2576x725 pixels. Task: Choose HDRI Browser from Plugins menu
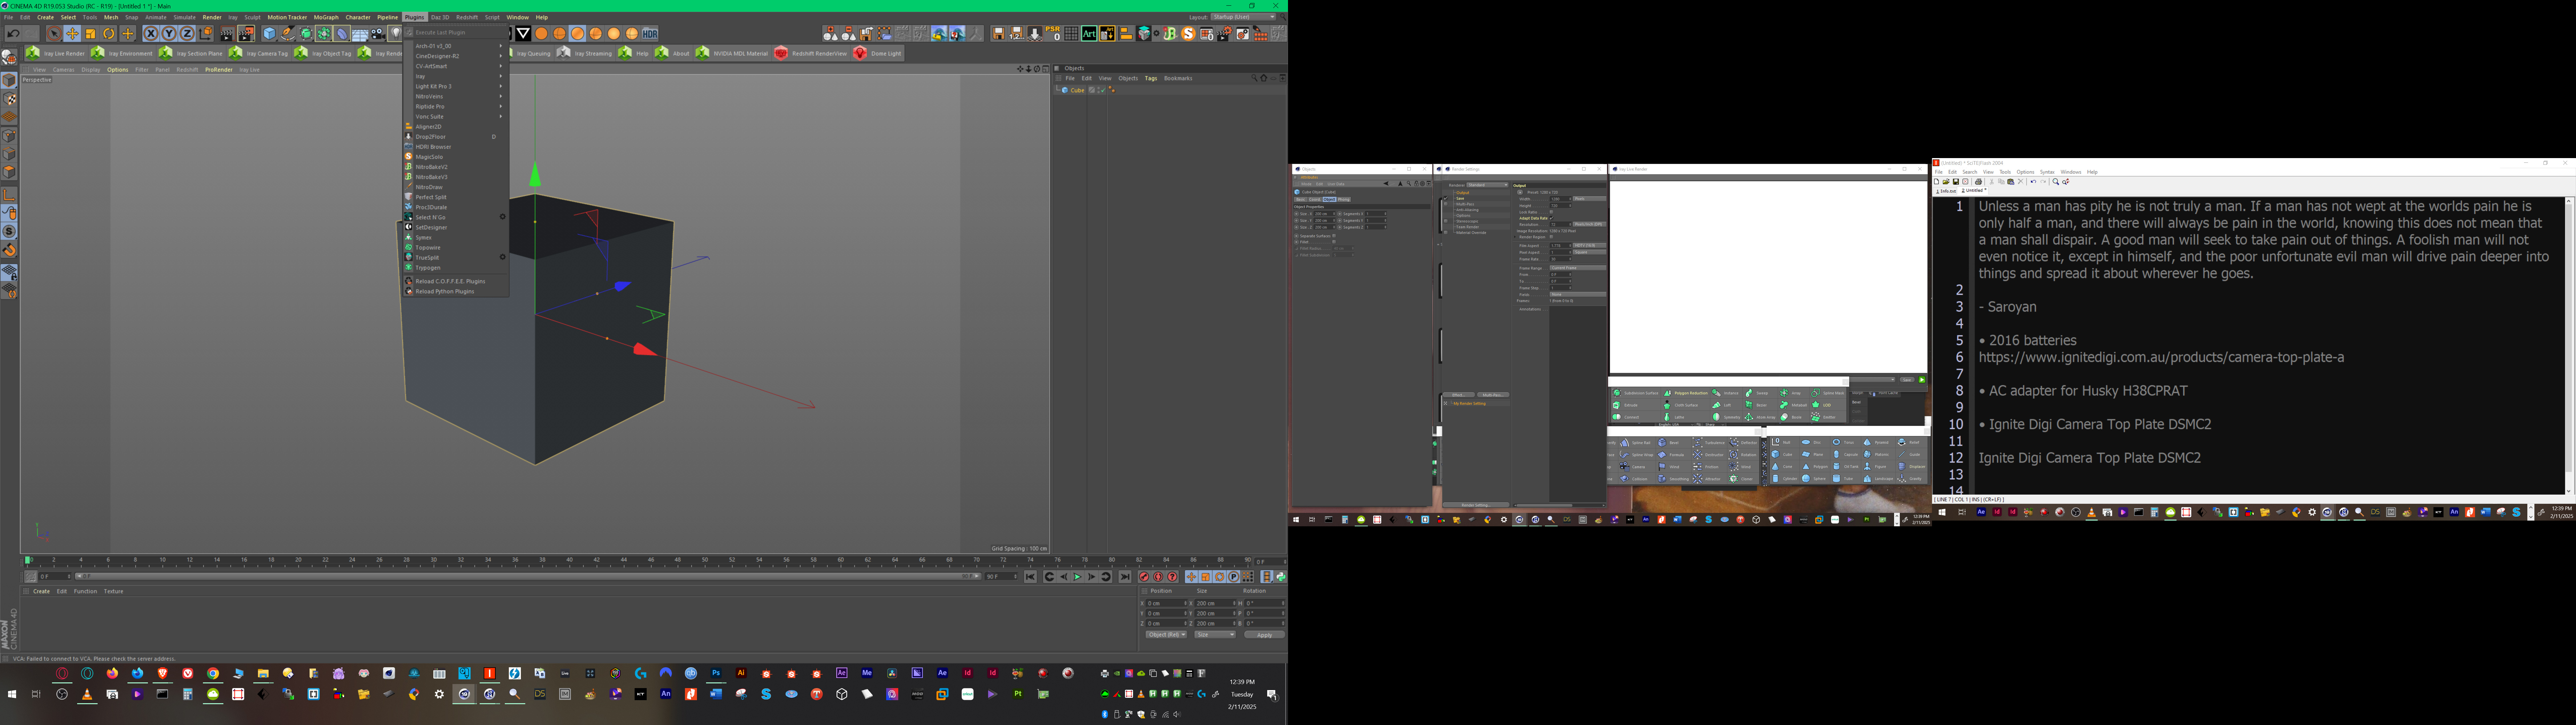pos(456,147)
